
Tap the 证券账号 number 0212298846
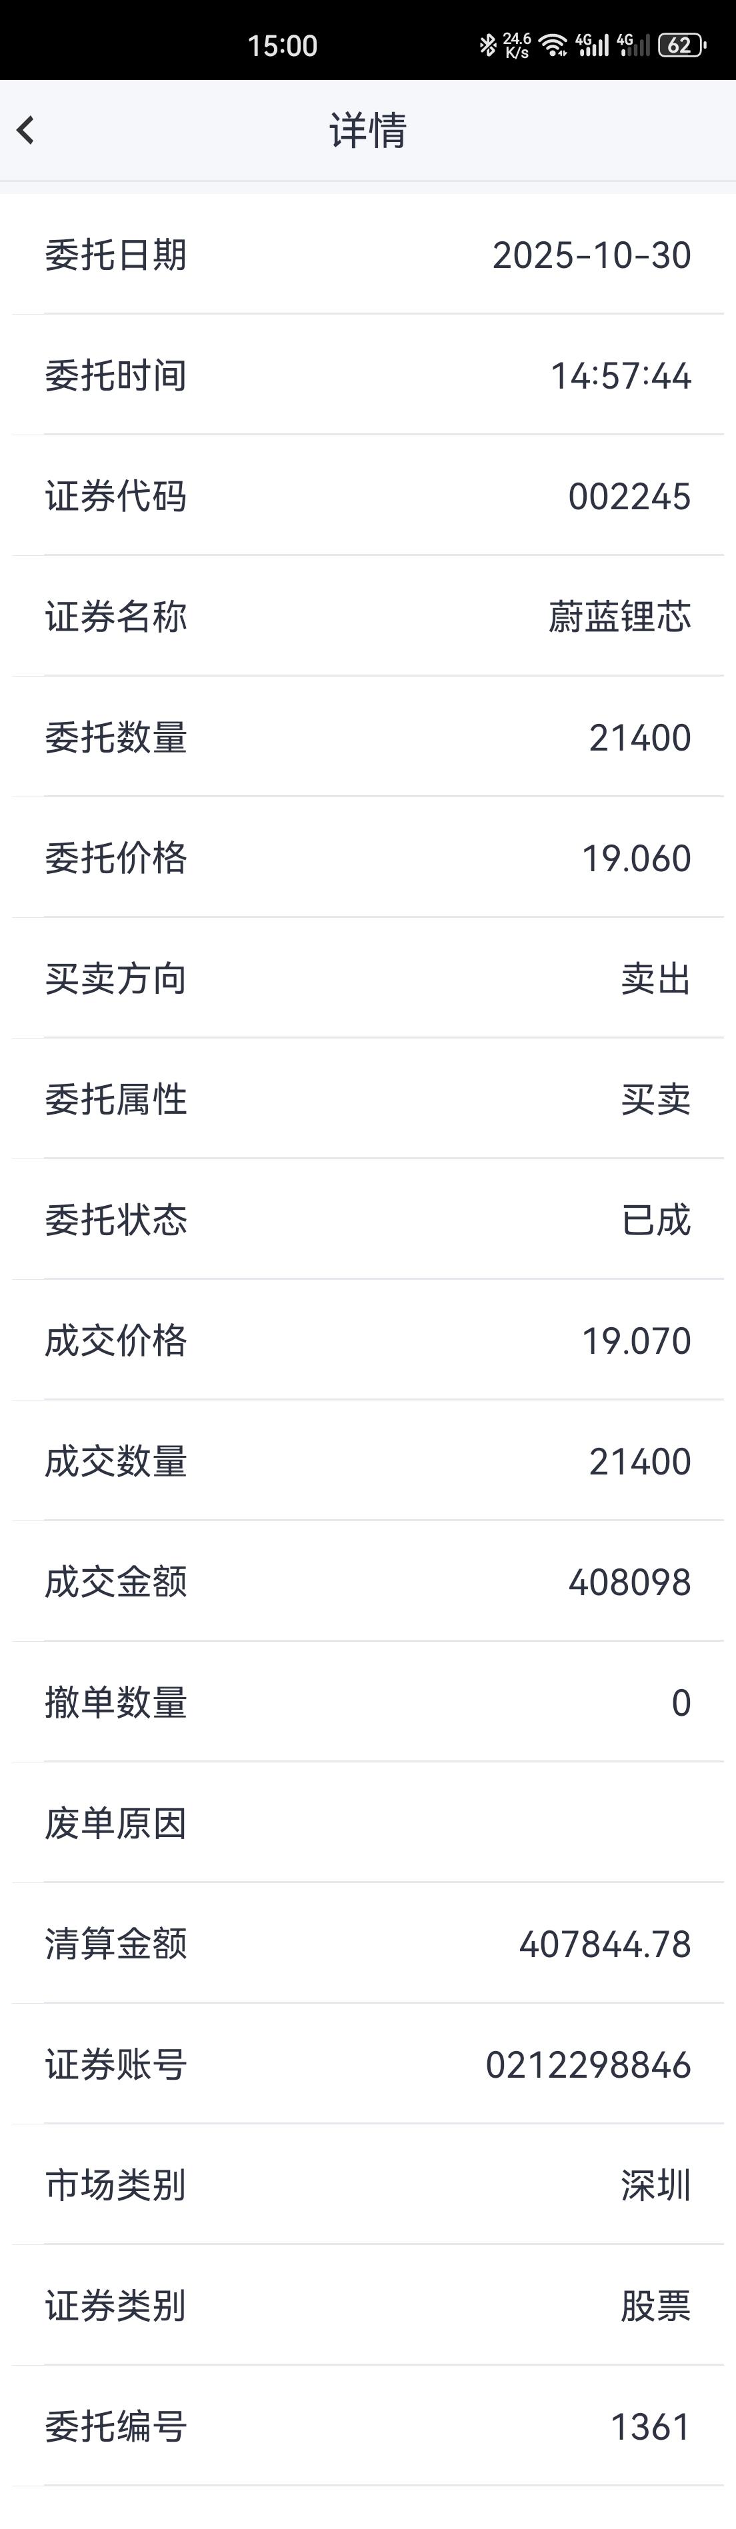click(588, 2064)
